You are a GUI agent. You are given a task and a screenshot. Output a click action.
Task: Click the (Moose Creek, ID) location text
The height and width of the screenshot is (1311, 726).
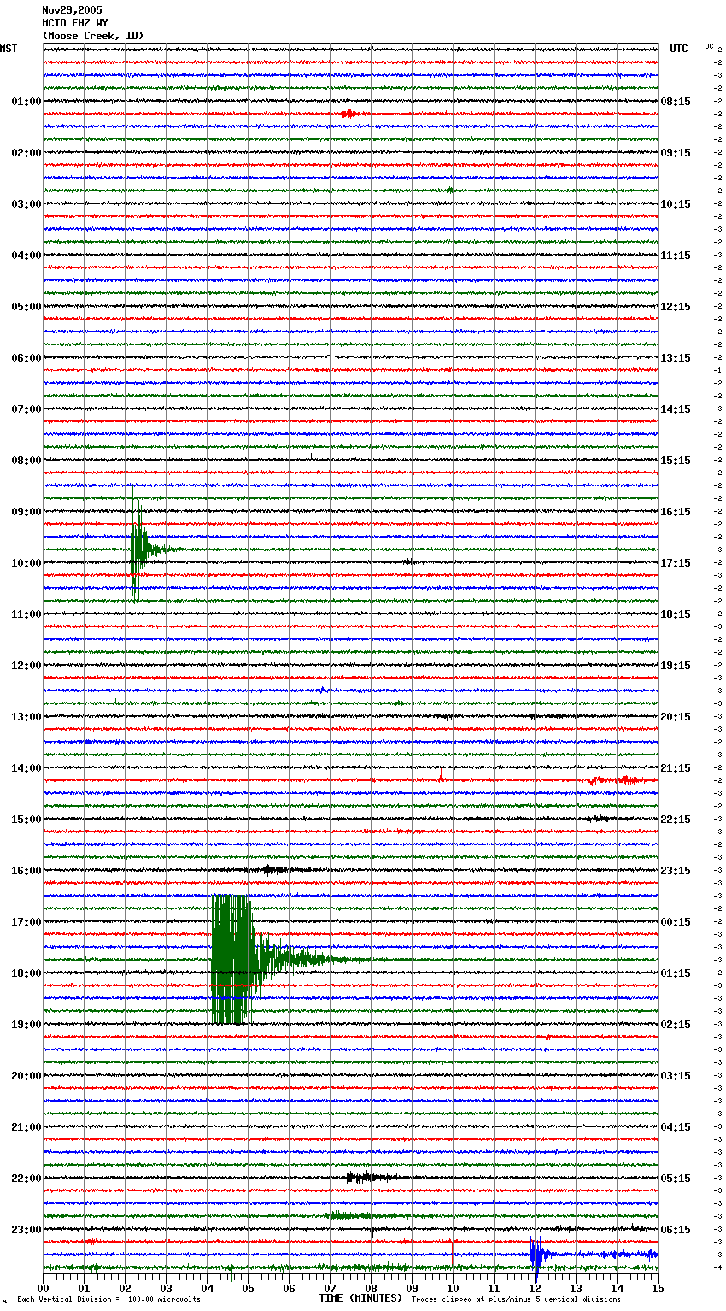[93, 36]
